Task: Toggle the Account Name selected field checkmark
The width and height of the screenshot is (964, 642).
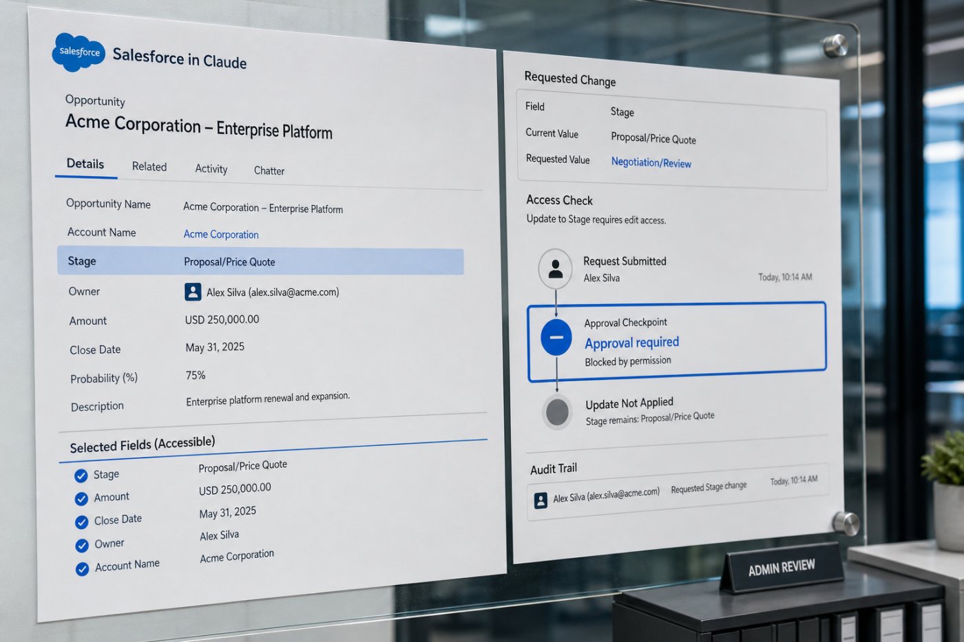Action: pos(82,569)
